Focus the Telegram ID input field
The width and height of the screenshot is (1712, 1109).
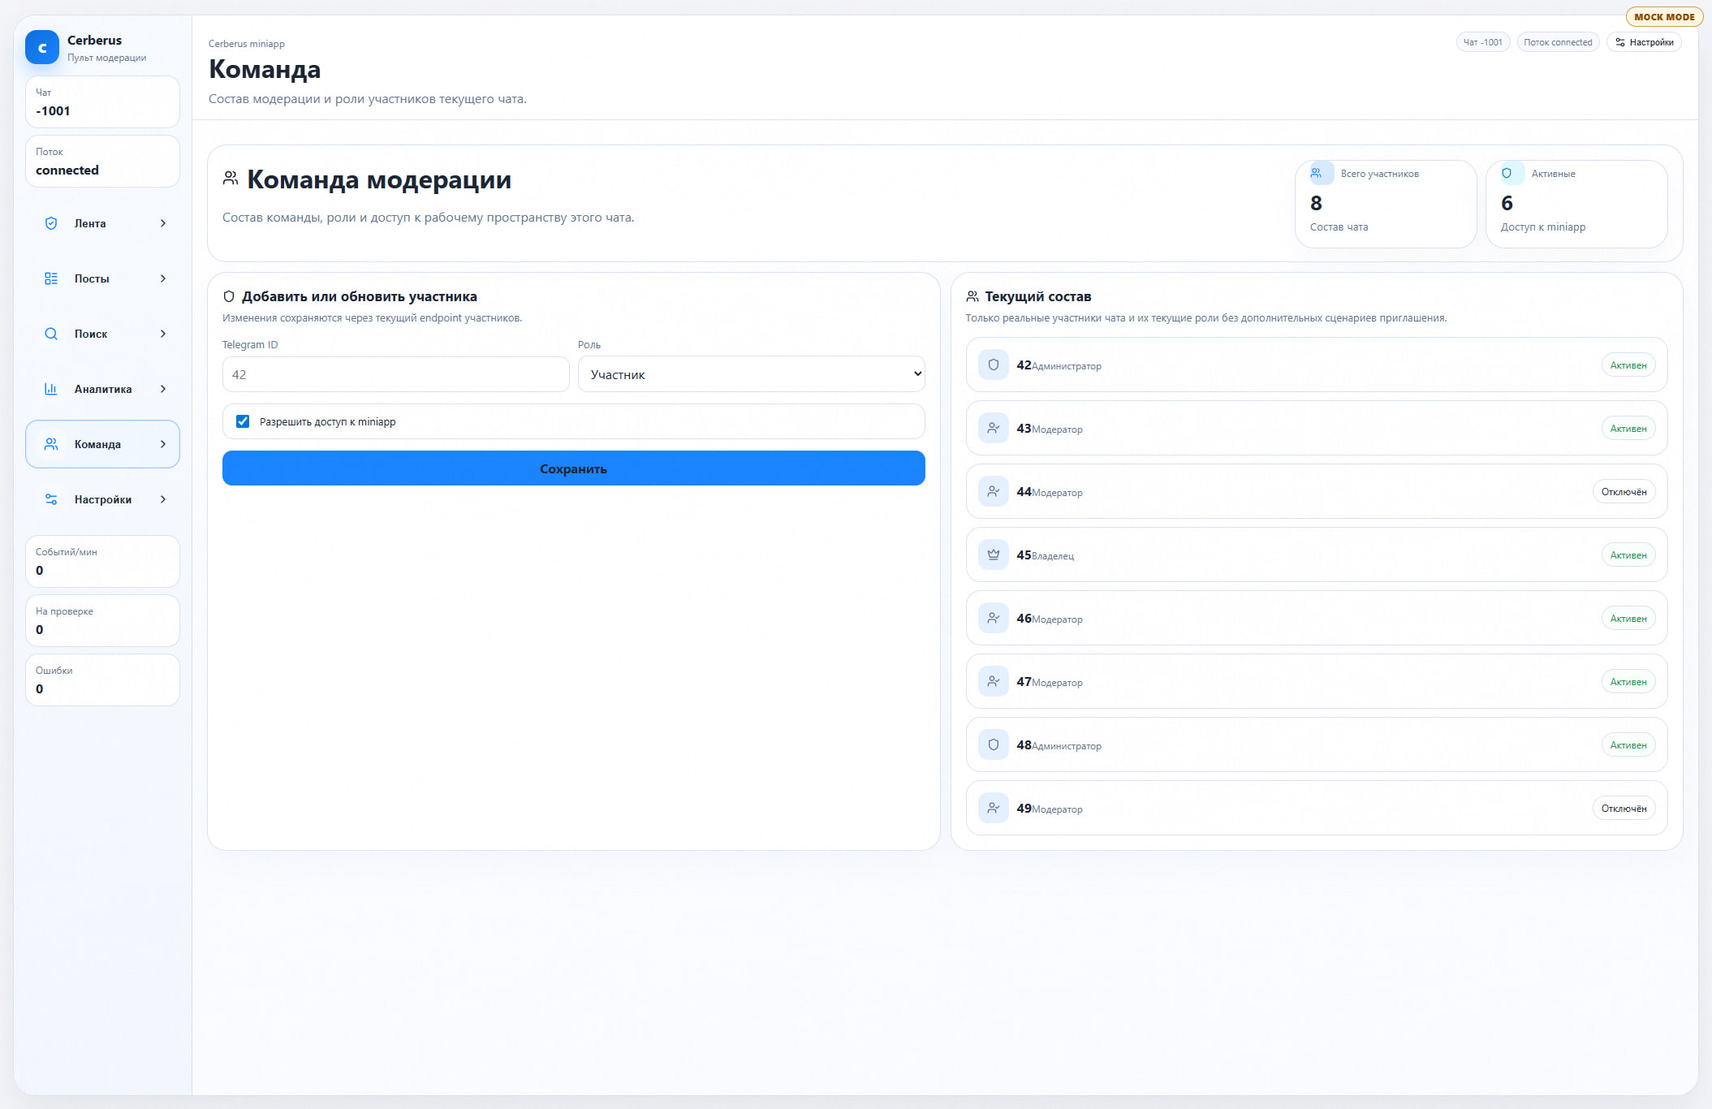point(395,374)
